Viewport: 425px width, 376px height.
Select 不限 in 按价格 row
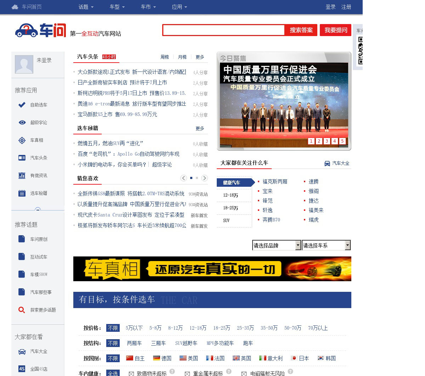click(x=113, y=328)
